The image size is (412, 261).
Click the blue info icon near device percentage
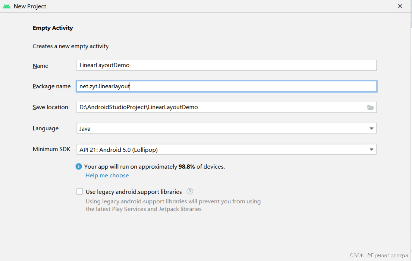(79, 166)
